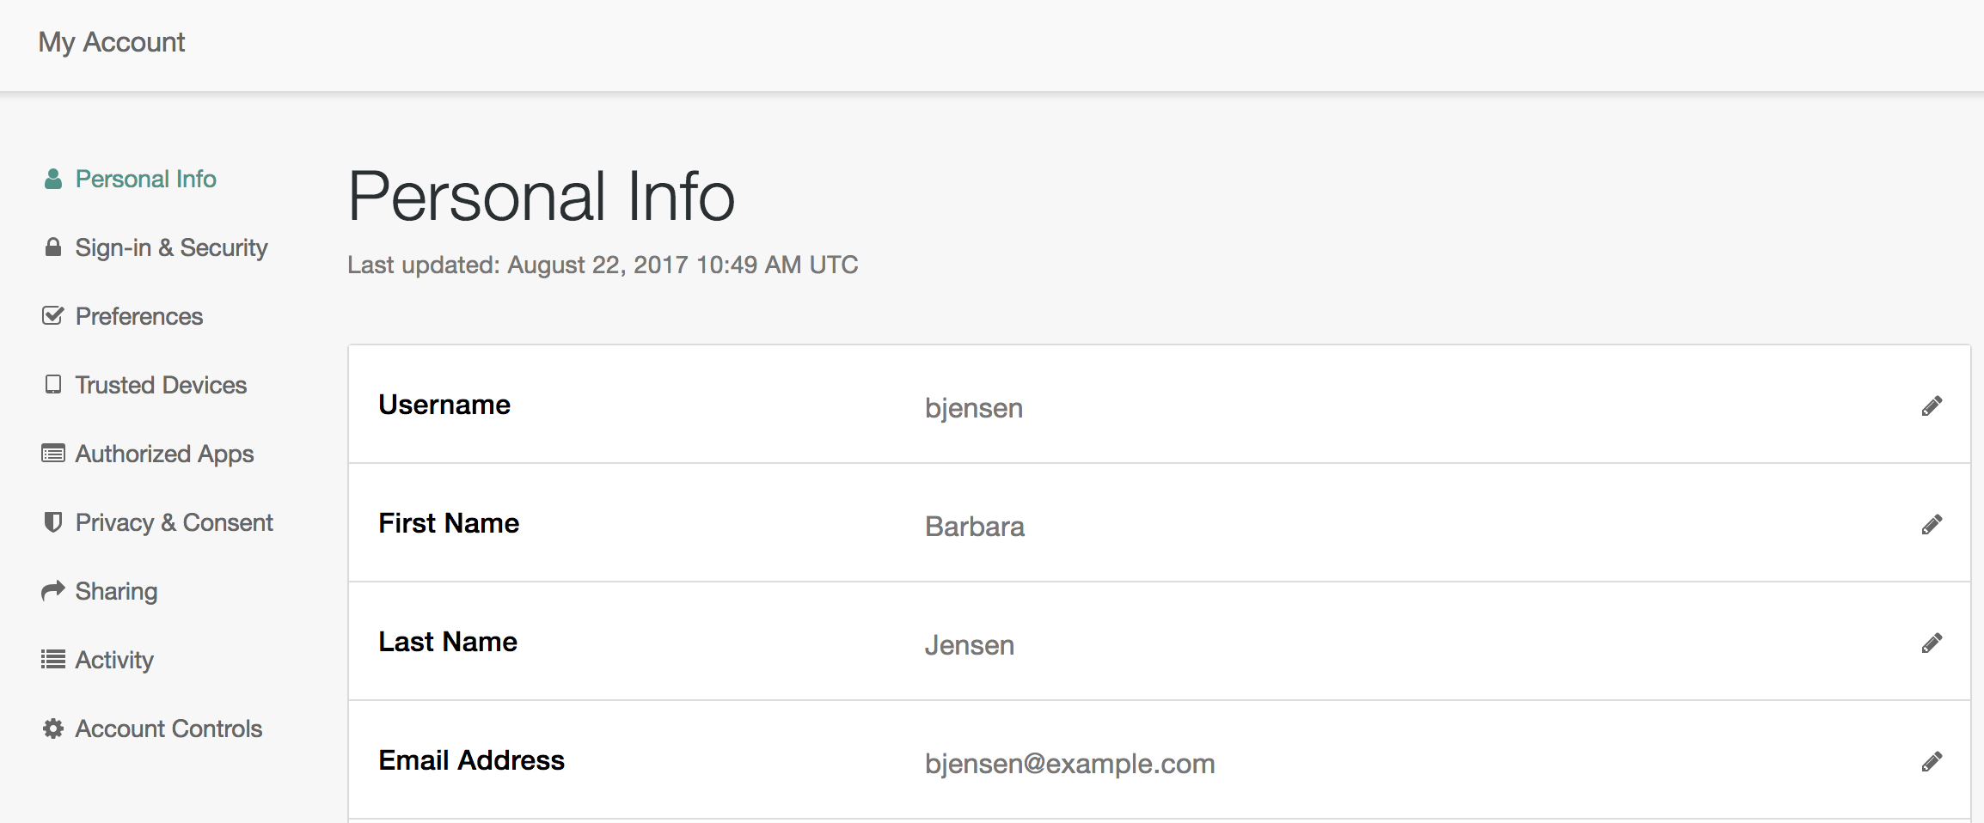Click the pencil edit icon for Last Name

[1932, 643]
